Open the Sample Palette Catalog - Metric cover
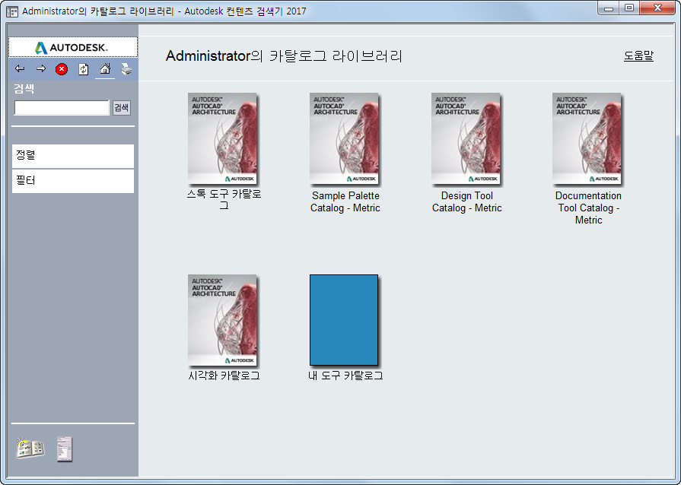Viewport: 681px width, 485px height. 345,139
